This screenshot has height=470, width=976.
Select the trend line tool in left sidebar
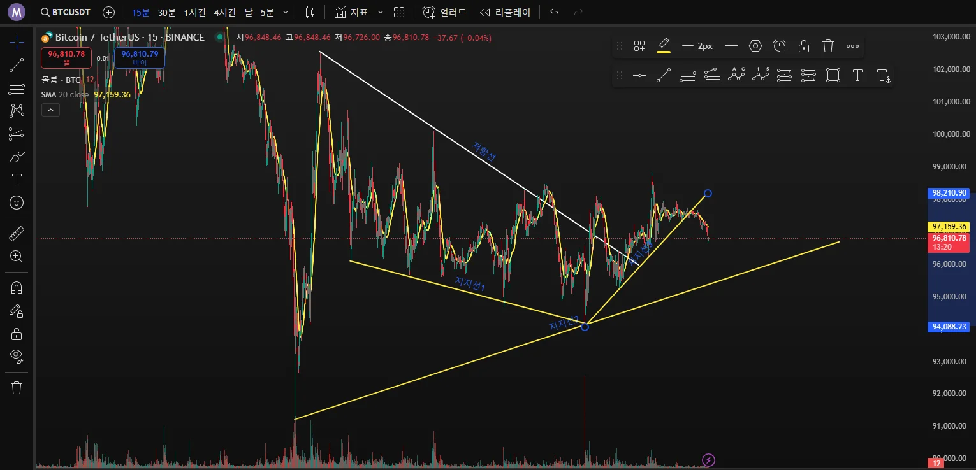point(17,64)
